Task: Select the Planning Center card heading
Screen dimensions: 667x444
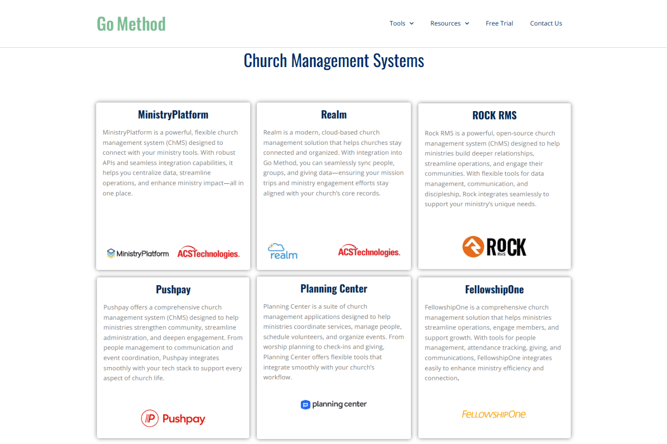Action: pyautogui.click(x=334, y=289)
